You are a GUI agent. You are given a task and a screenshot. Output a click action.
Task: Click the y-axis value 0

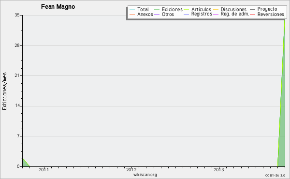pos(18,166)
